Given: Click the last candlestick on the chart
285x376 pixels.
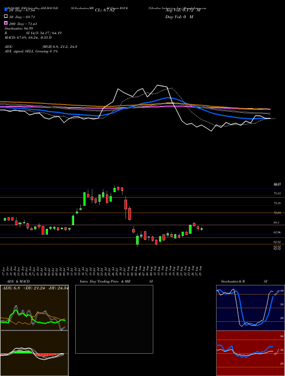Looking at the screenshot, I should (202, 229).
